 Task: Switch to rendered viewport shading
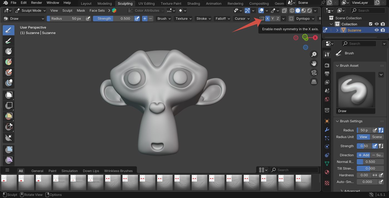click(x=309, y=11)
